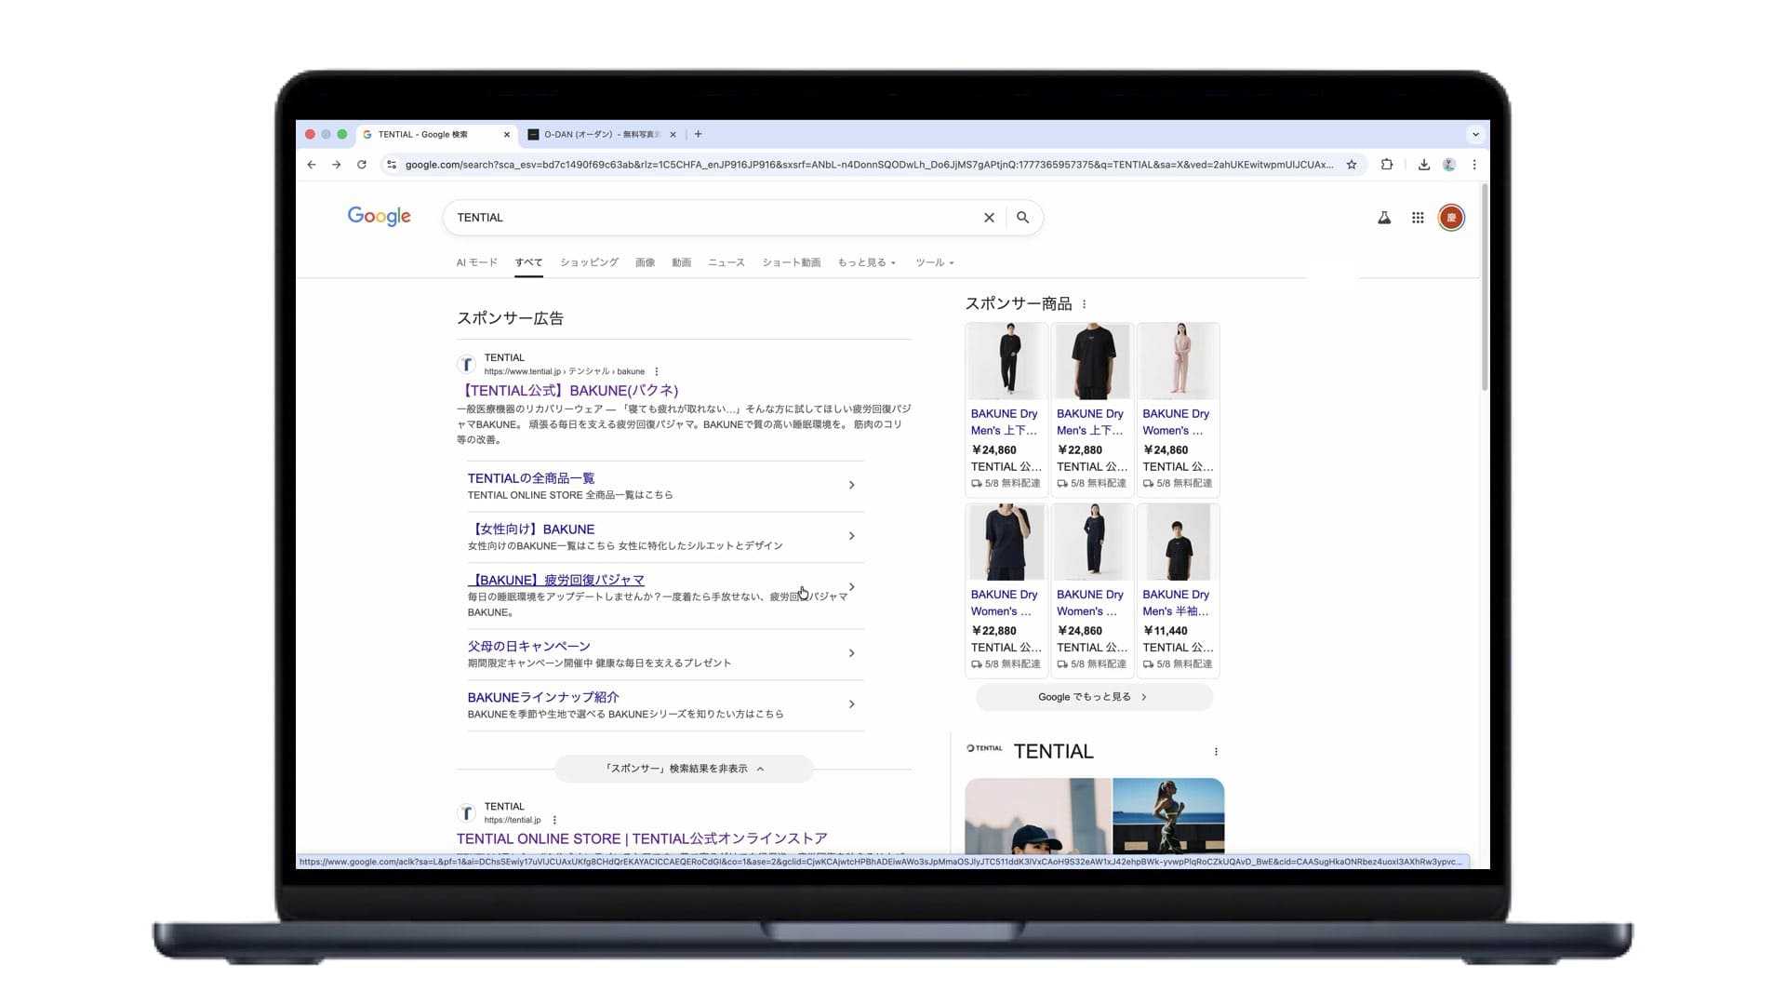Open the Chrome three-dot menu
The image size is (1786, 1005).
[1474, 165]
